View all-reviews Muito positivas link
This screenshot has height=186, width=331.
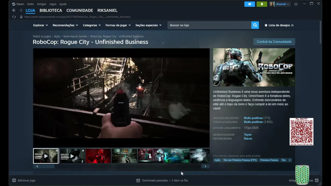point(253,122)
